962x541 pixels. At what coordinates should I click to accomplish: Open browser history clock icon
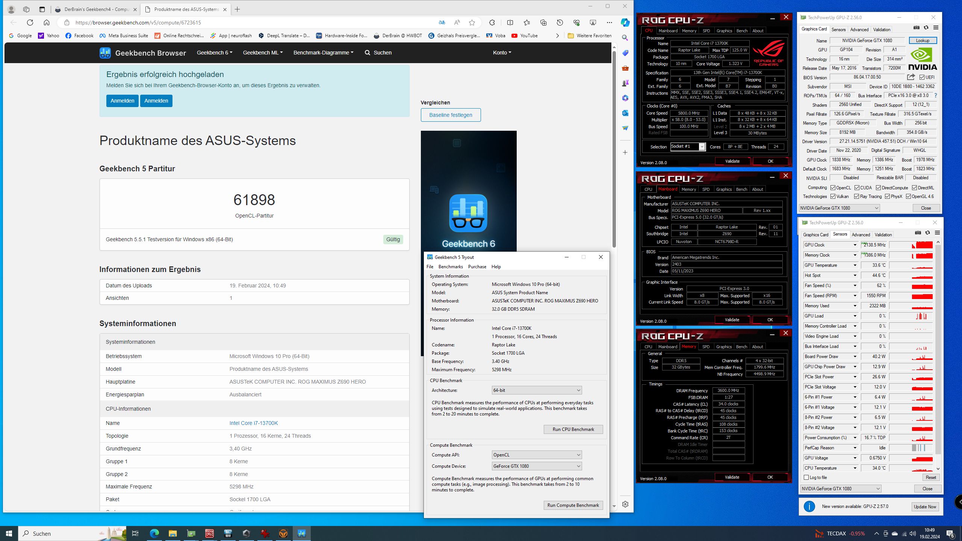(560, 23)
